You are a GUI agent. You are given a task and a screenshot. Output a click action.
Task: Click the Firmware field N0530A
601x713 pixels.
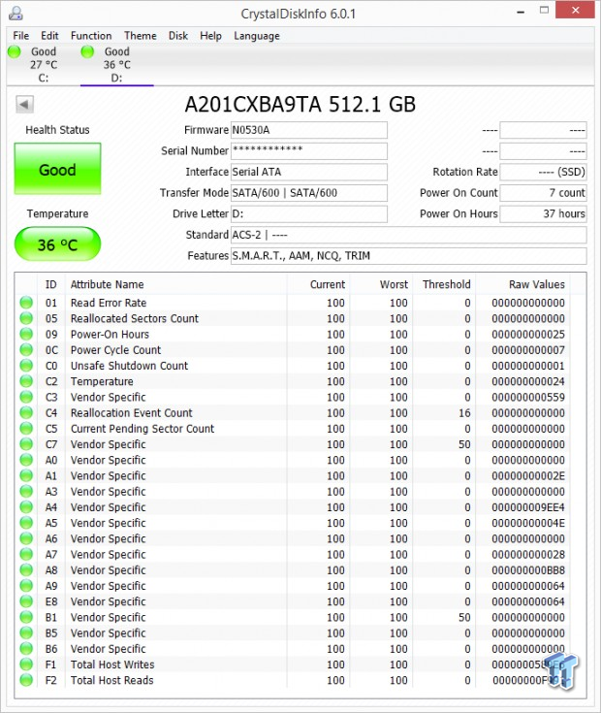(x=309, y=130)
